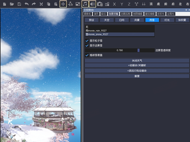This screenshot has height=142, width=190.
Task: Switch to the 雨雪 sub-tab
Action: [152, 20]
